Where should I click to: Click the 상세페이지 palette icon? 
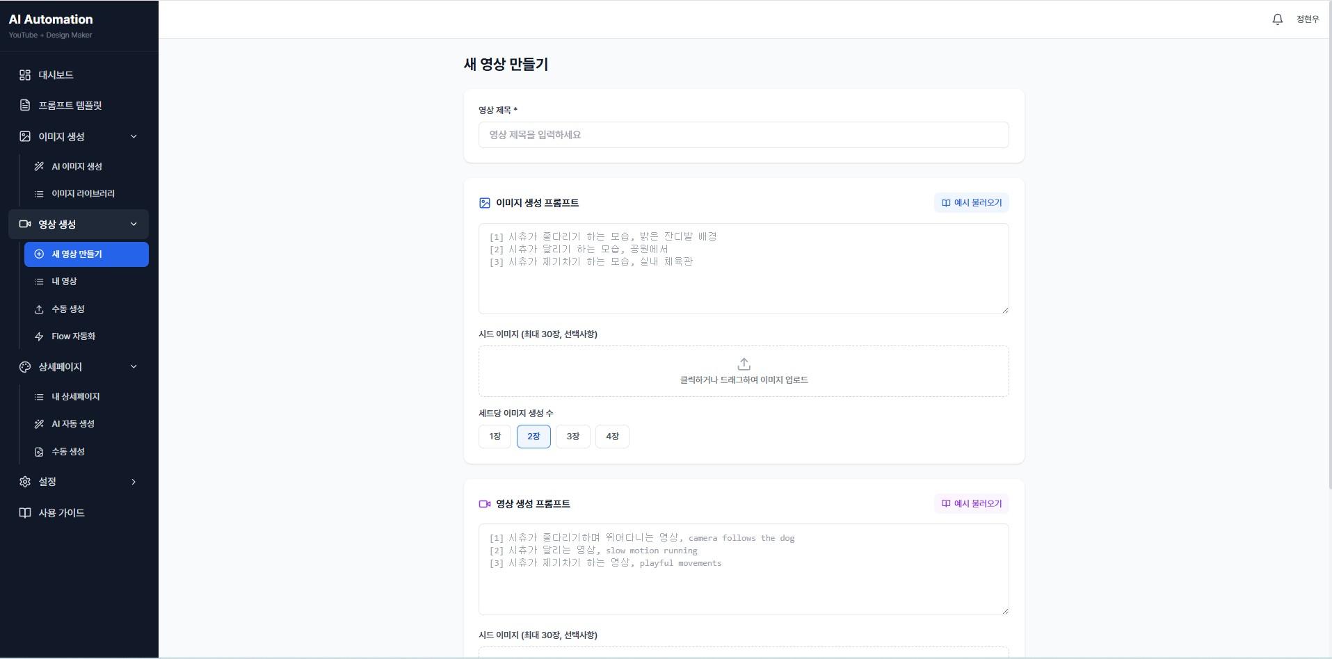pos(25,367)
